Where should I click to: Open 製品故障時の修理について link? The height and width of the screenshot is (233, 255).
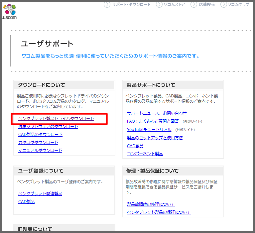[x=151, y=204]
